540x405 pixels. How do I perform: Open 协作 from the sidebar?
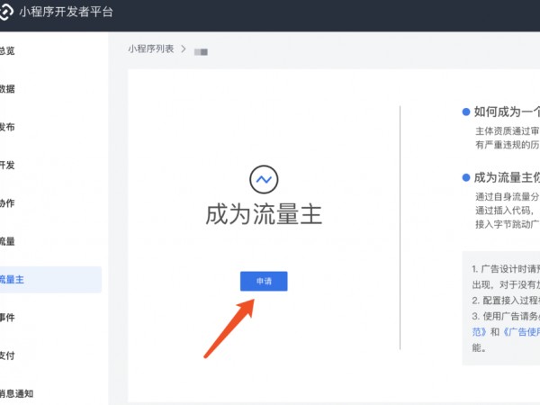click(x=7, y=203)
